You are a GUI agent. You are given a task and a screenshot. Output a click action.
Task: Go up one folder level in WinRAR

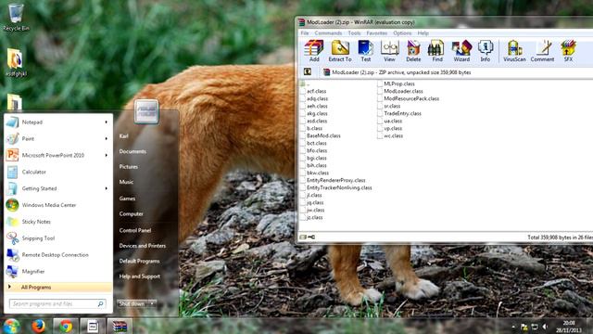point(308,72)
